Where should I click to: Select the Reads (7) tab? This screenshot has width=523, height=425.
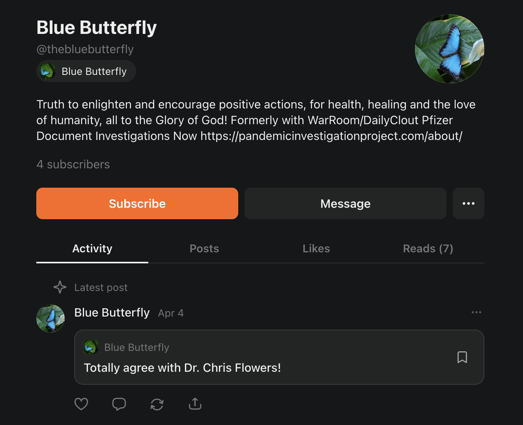point(428,249)
